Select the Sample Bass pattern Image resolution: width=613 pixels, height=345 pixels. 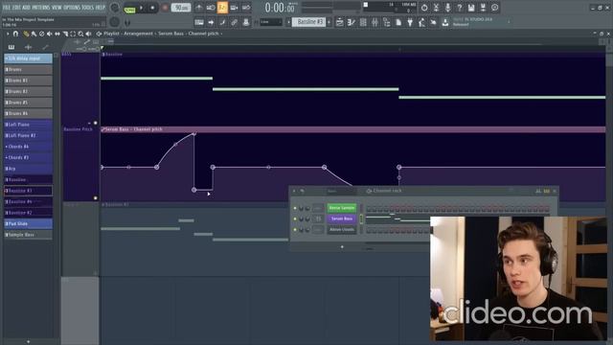28,235
